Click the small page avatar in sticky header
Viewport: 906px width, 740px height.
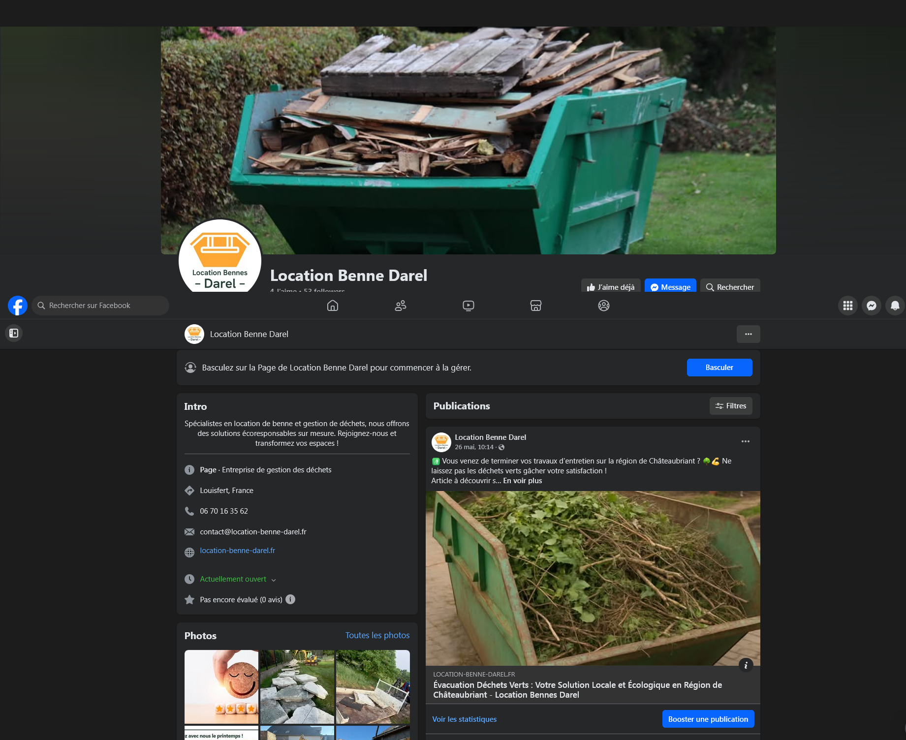click(x=194, y=334)
